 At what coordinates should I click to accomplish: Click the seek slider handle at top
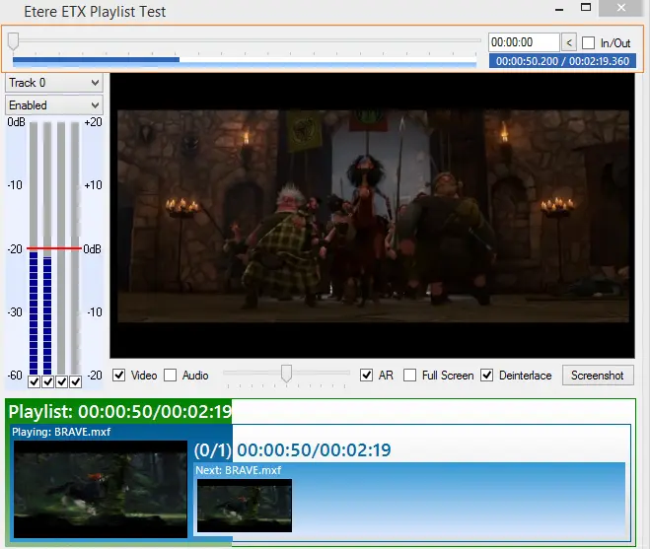coord(13,41)
